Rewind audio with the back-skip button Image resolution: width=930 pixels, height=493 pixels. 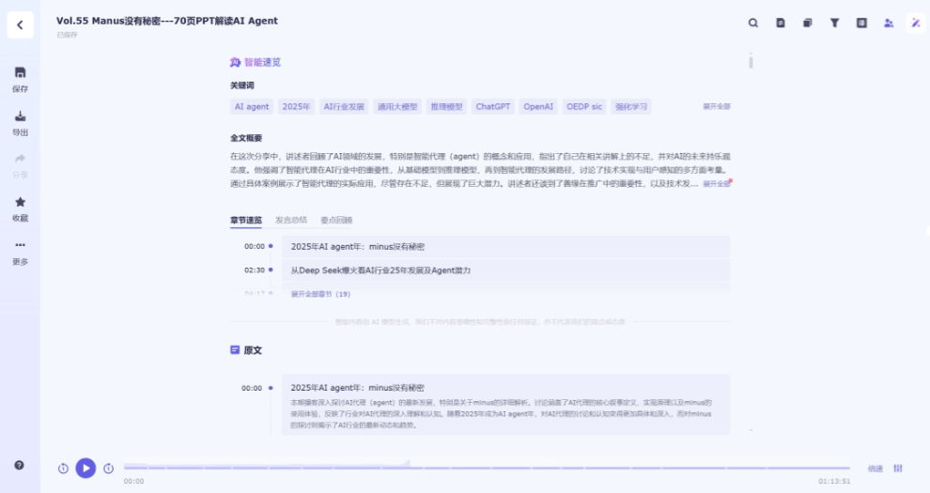(64, 468)
